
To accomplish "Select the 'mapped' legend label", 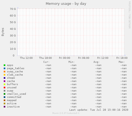I will pos(12,100).
